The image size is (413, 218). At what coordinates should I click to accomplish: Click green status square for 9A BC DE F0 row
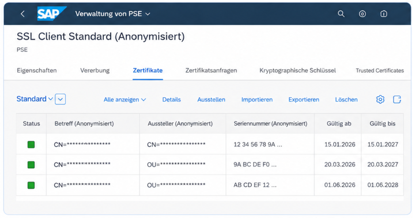[31, 165]
